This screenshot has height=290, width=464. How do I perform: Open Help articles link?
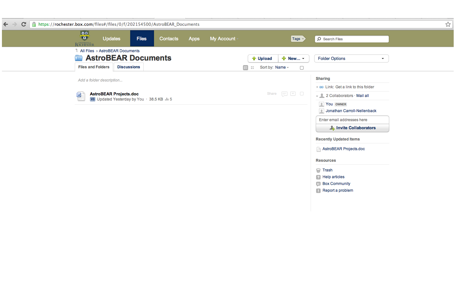333,177
